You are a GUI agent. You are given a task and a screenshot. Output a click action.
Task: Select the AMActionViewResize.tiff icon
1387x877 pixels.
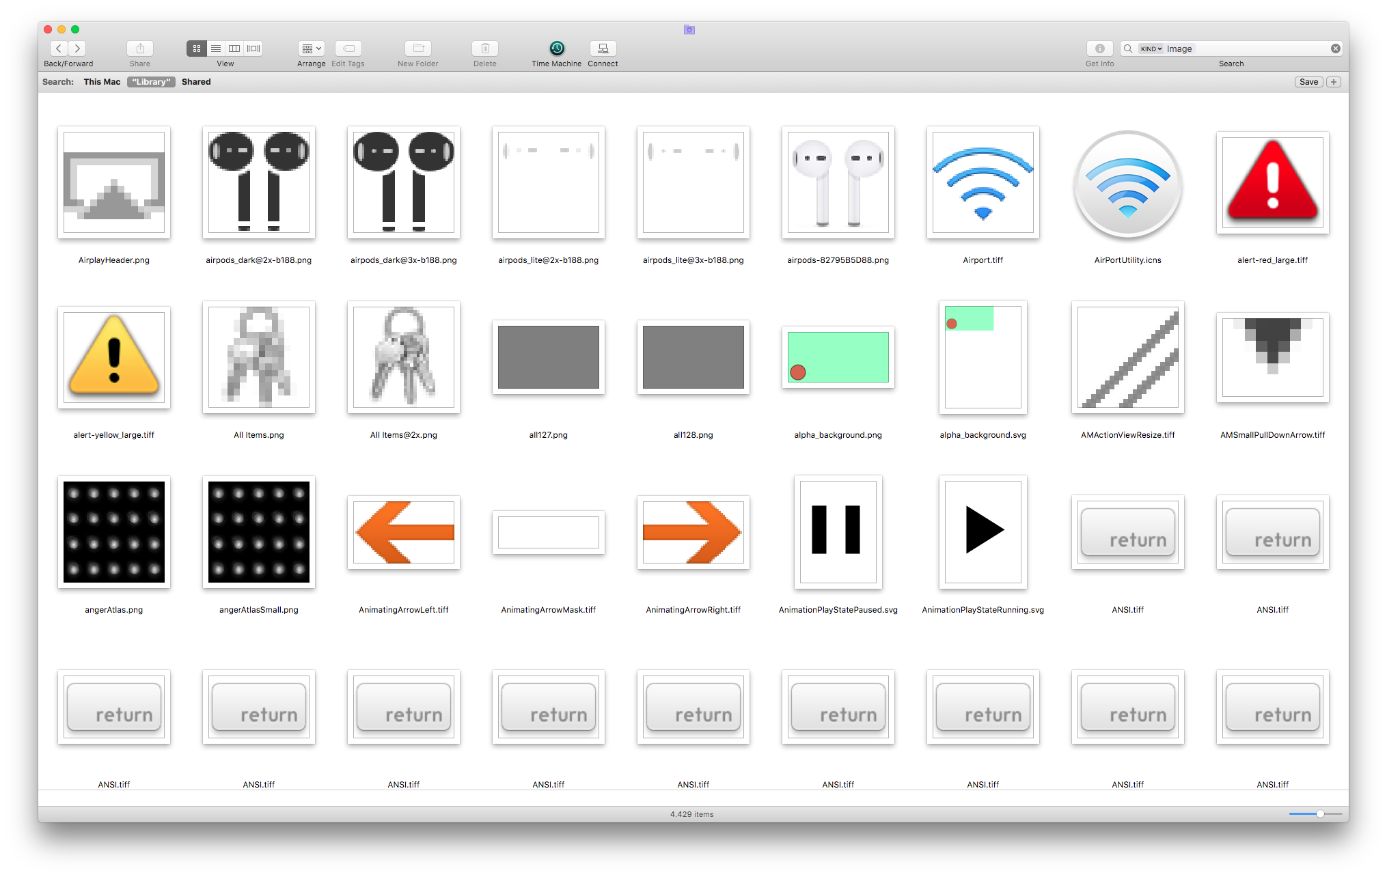[x=1128, y=357]
